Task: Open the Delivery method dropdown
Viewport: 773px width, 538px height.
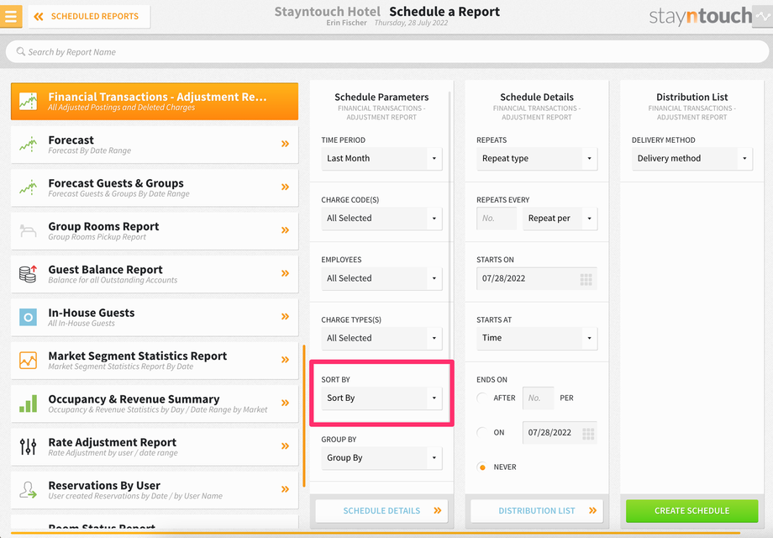Action: [x=692, y=158]
